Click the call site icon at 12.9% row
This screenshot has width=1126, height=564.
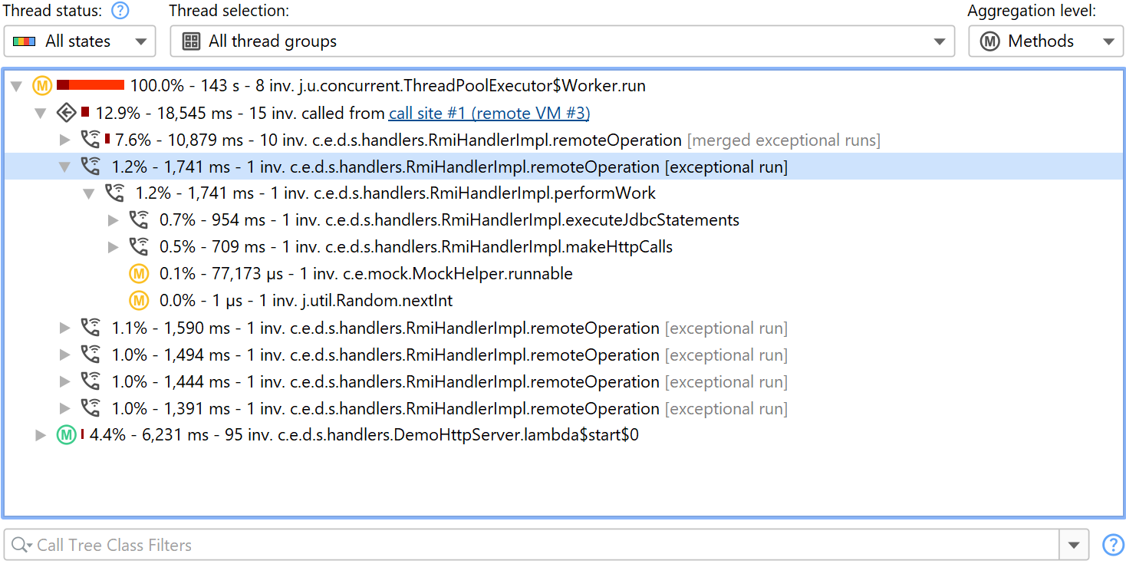67,114
